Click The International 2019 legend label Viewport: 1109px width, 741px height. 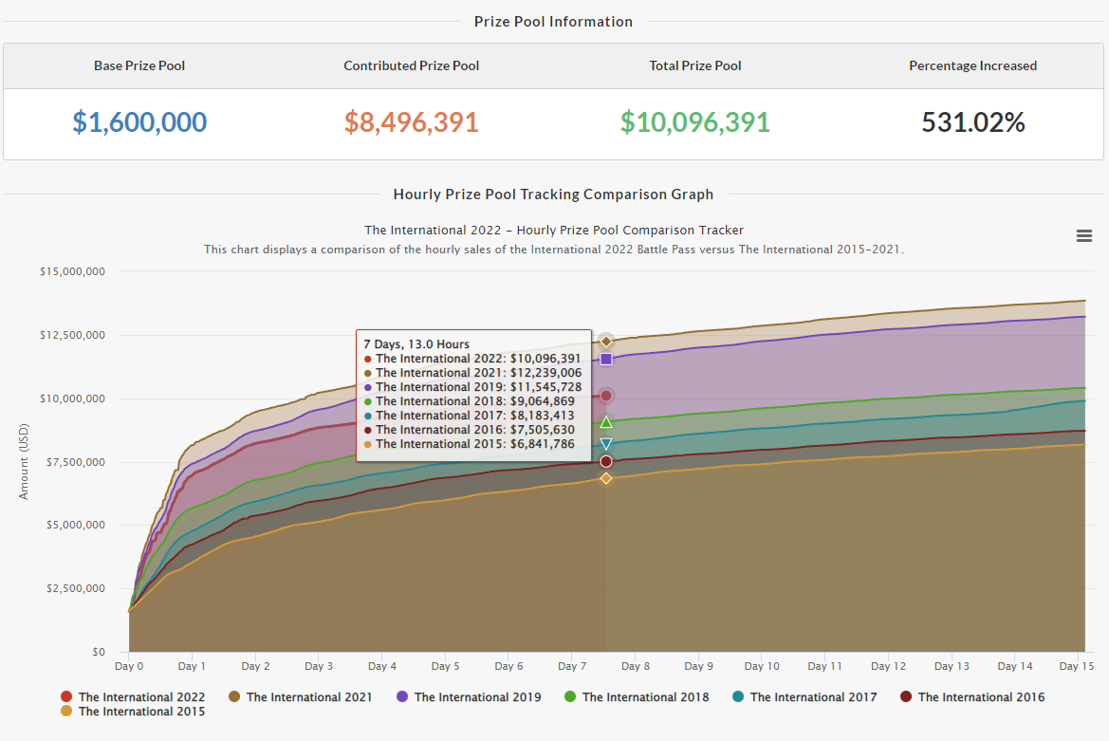(468, 696)
